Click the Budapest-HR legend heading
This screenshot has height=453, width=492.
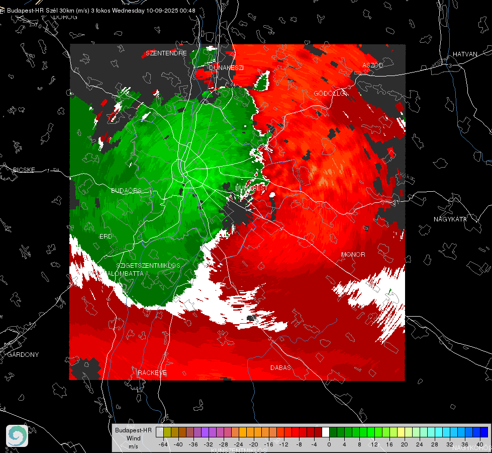133,430
